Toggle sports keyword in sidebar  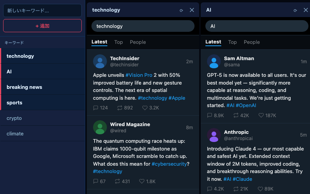43,102
